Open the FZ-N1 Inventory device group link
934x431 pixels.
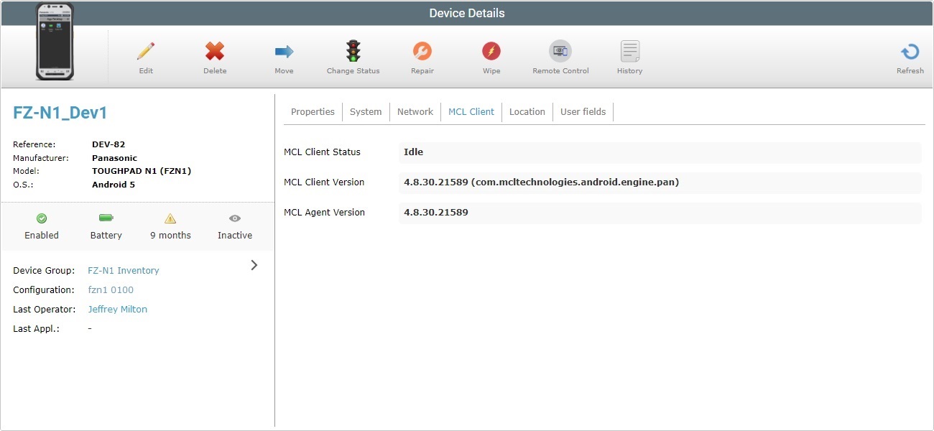[x=124, y=271]
